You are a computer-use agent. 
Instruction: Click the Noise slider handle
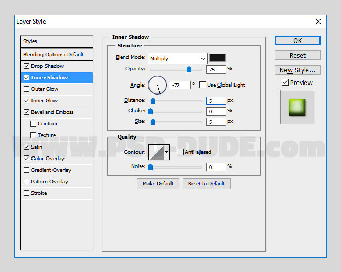[150, 167]
